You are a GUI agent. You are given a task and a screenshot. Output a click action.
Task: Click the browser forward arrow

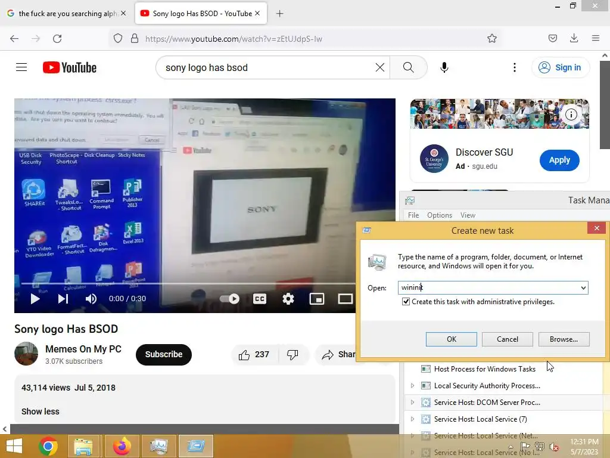click(36, 39)
